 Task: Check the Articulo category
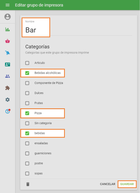pos(27,63)
